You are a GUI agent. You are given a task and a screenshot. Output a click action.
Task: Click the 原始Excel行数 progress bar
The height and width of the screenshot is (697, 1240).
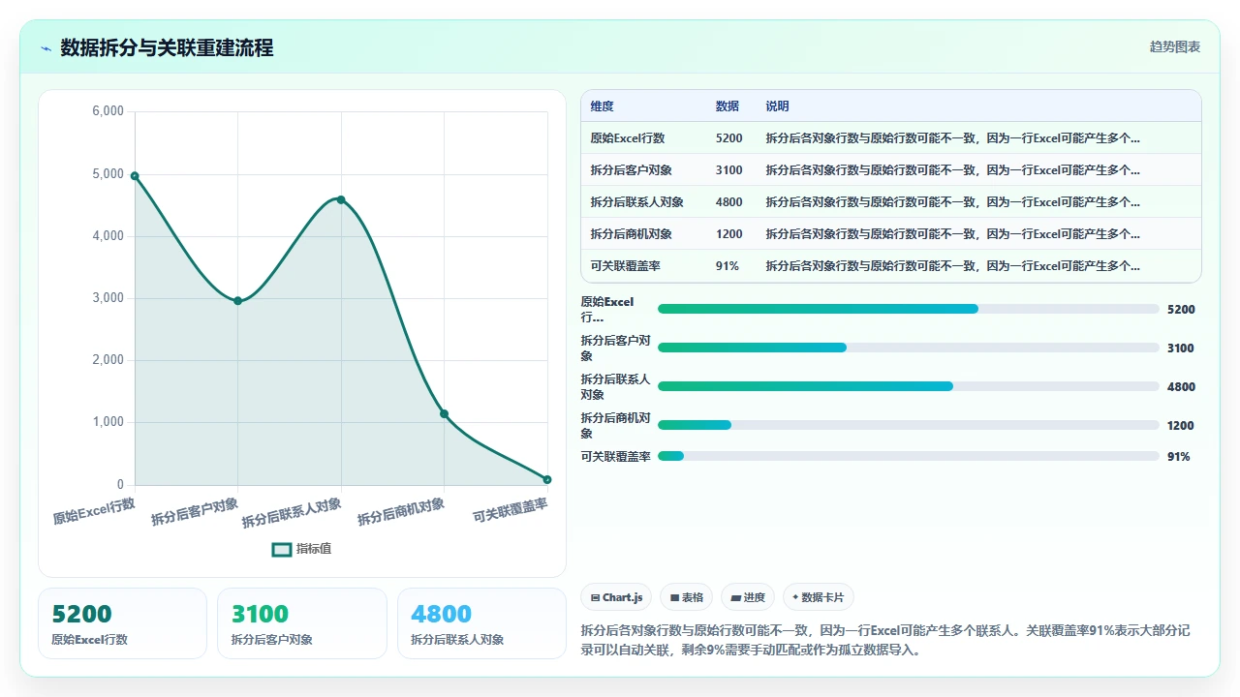[909, 309]
